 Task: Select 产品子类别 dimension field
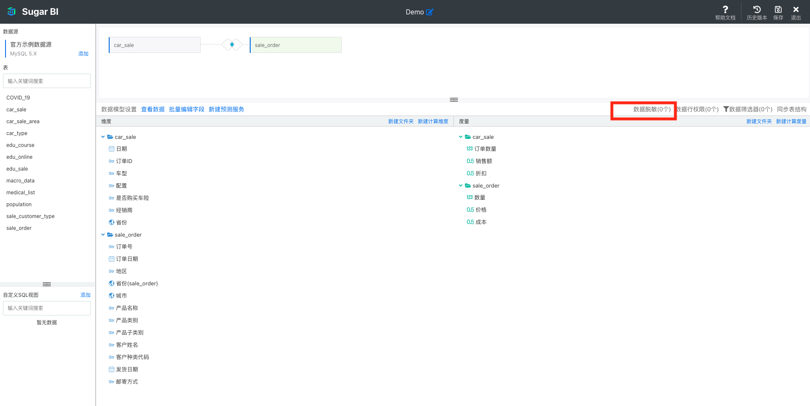[130, 333]
